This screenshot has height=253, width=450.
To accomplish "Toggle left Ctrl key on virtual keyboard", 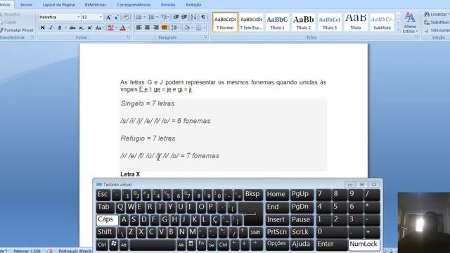I will pyautogui.click(x=102, y=245).
